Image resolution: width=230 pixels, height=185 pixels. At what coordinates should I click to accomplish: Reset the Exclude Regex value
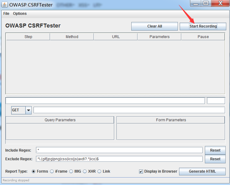coord(215,159)
